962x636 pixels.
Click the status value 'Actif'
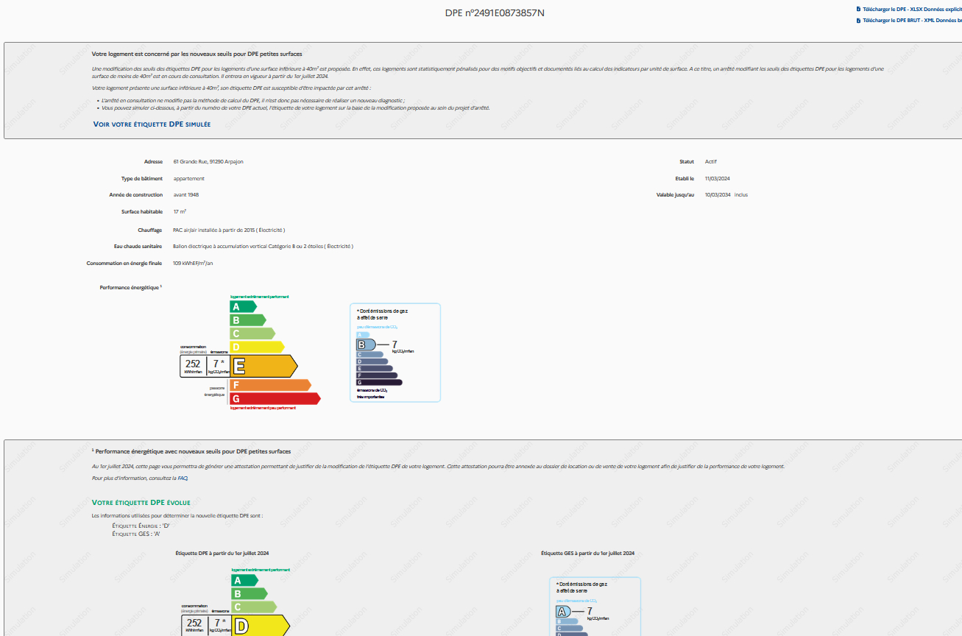click(x=711, y=161)
